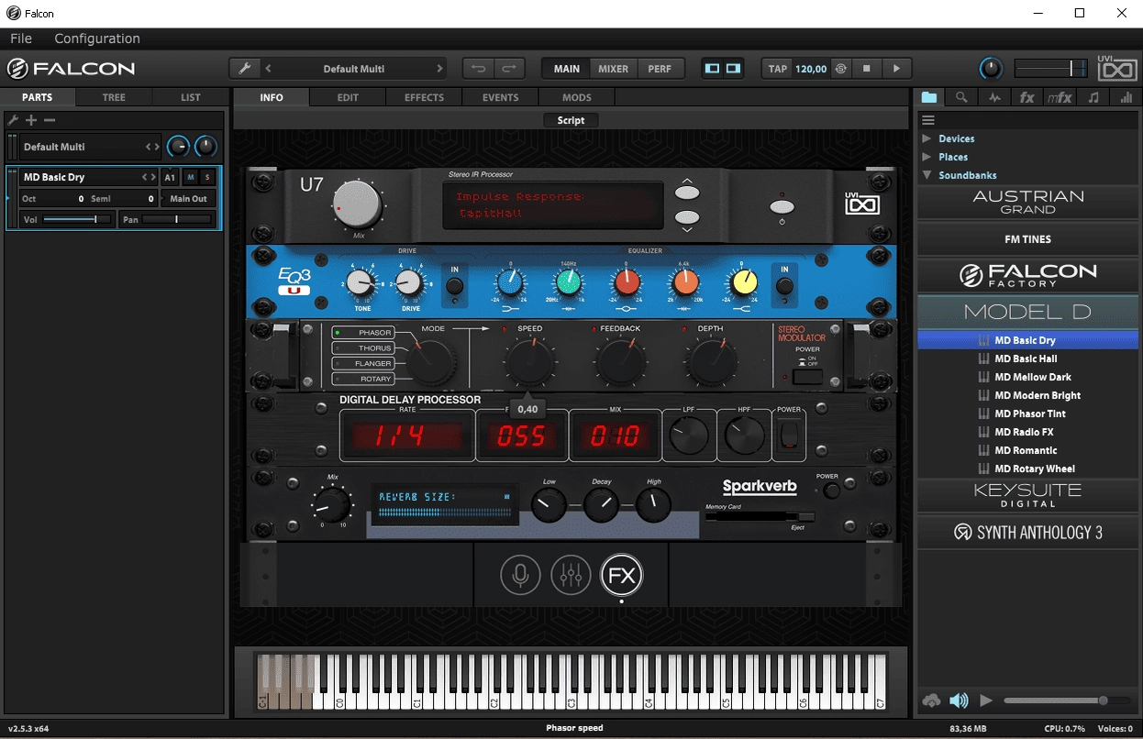The width and height of the screenshot is (1143, 739).
Task: Redo the last action
Action: [x=509, y=69]
